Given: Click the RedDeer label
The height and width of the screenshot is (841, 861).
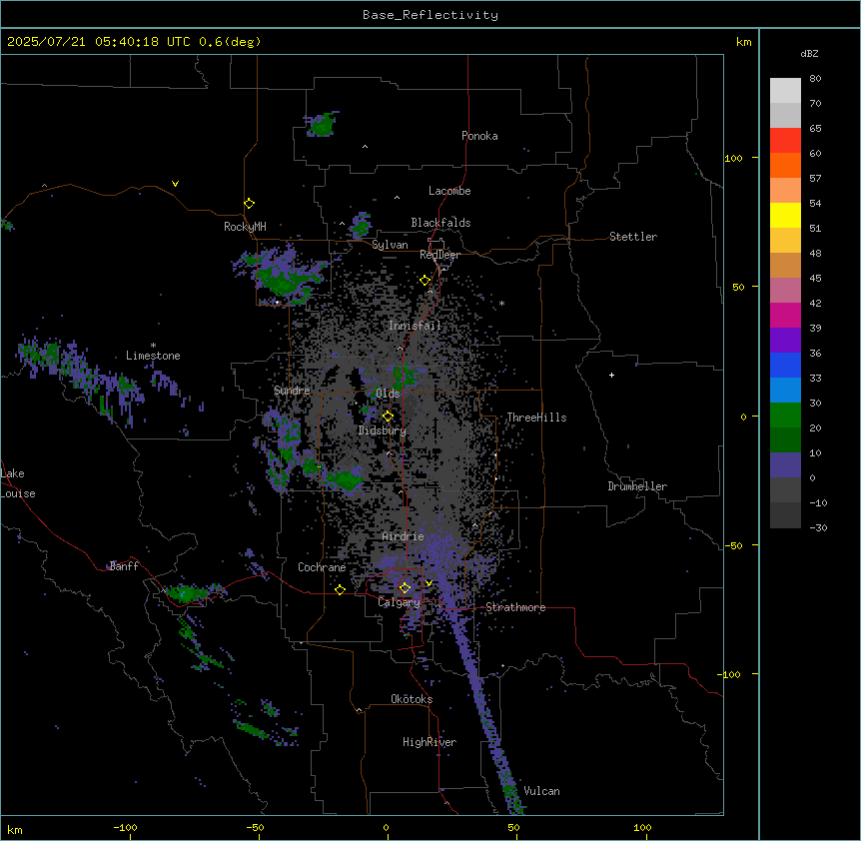Looking at the screenshot, I should coord(439,255).
